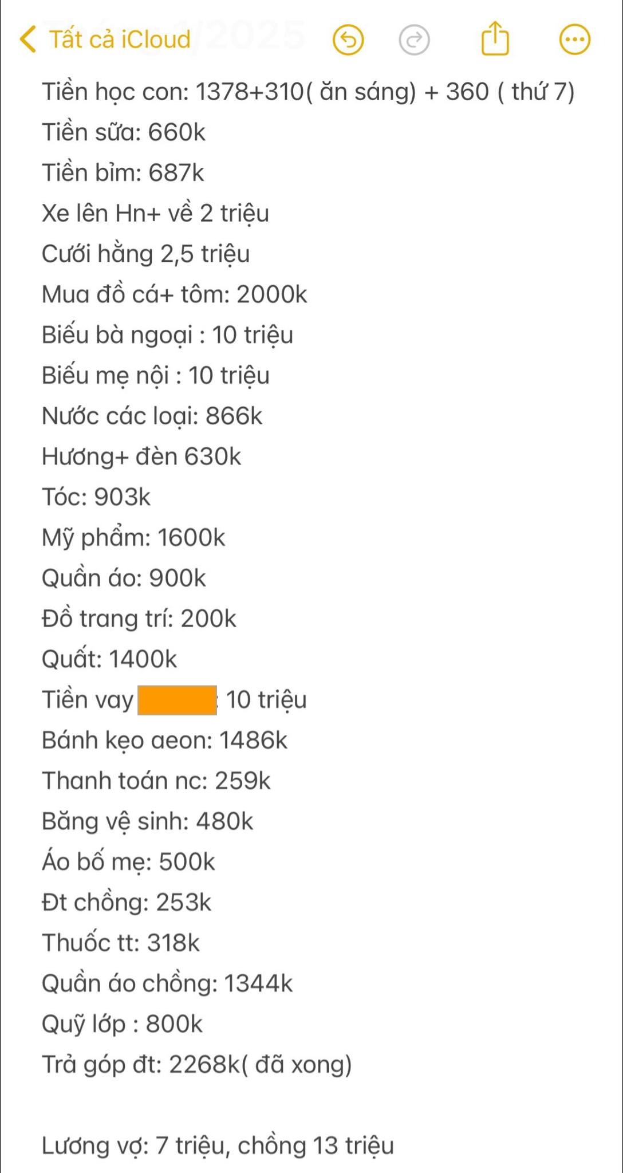Tap the Tiền bỉm: 687k line
Image resolution: width=623 pixels, height=1173 pixels.
pos(123,173)
